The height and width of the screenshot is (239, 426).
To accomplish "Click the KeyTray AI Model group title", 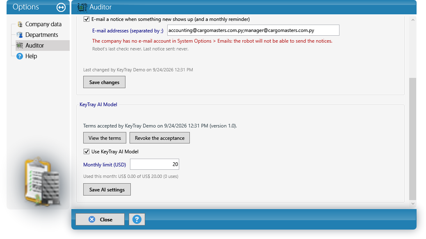I will click(98, 105).
